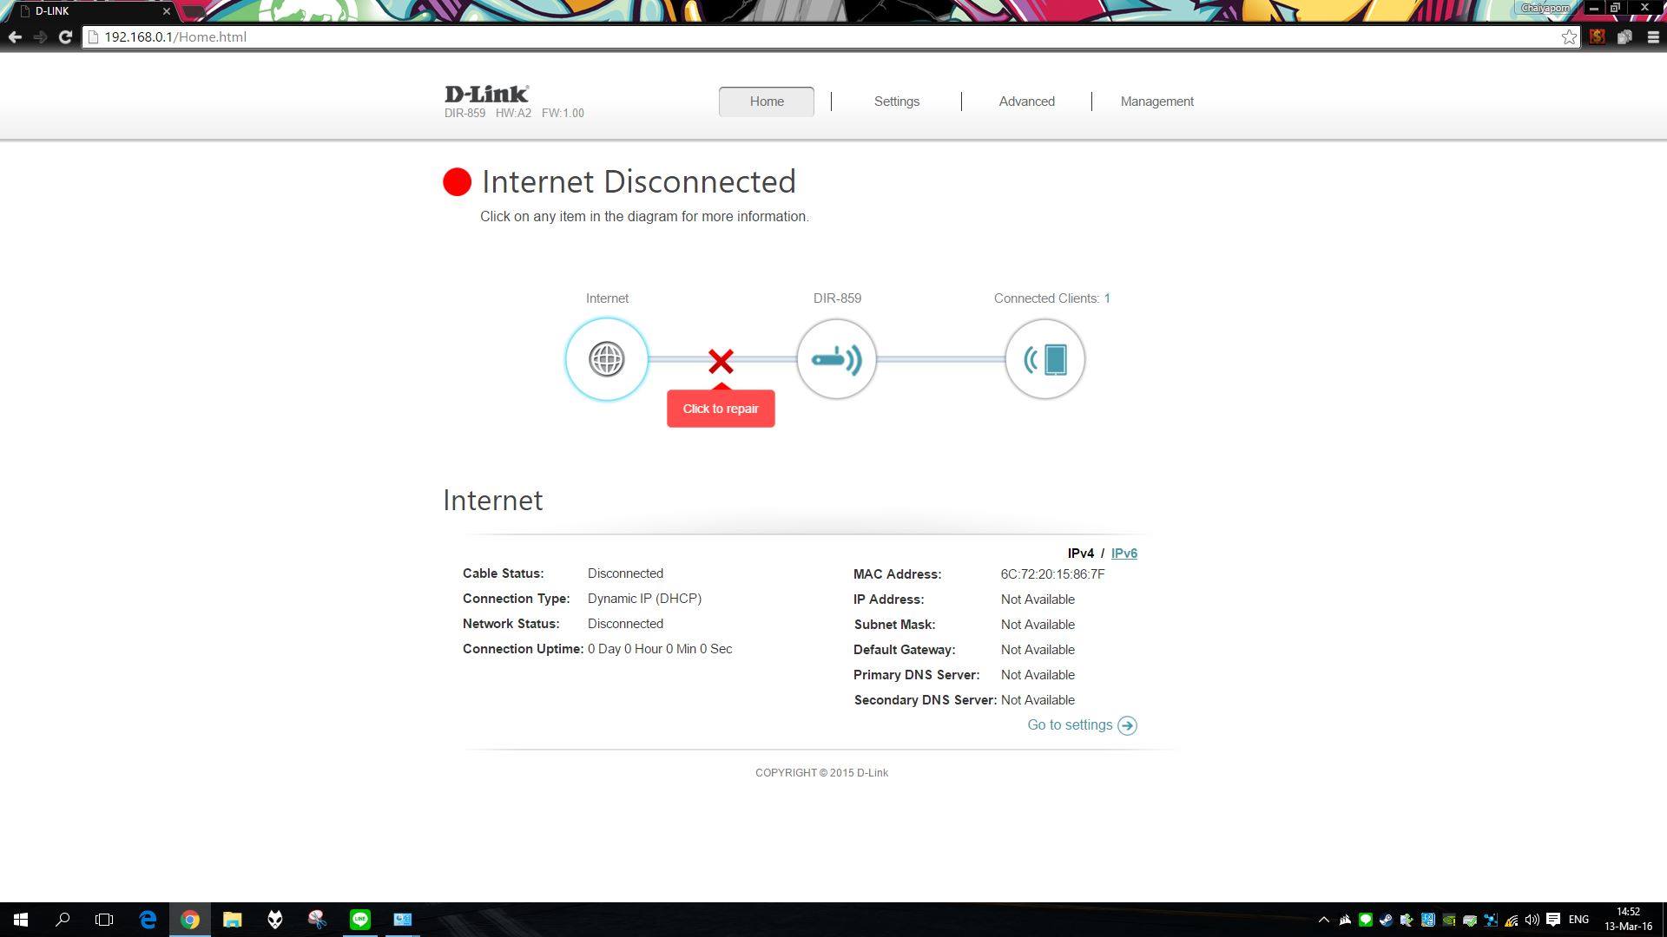This screenshot has width=1667, height=937.
Task: Click the Go to settings arrow icon
Action: click(1127, 725)
